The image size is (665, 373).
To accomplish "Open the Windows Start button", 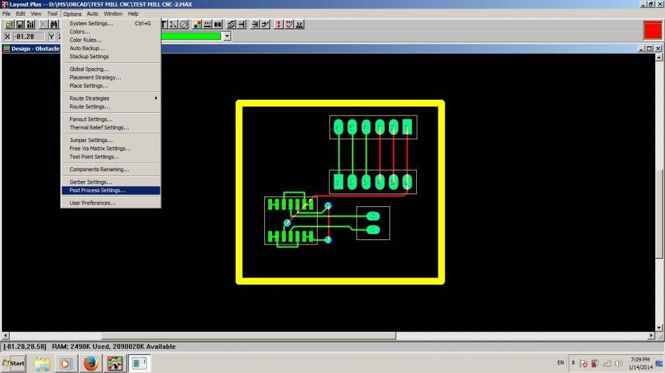I will coord(14,363).
